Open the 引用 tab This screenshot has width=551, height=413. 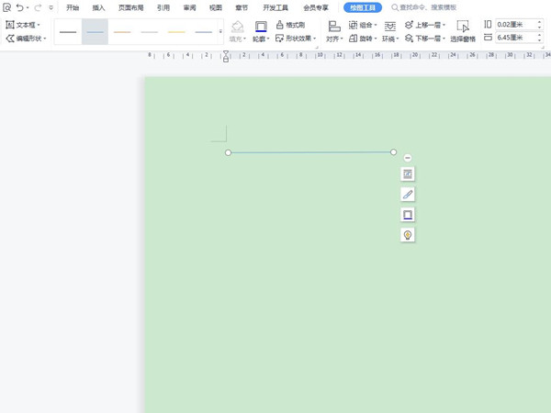(163, 7)
